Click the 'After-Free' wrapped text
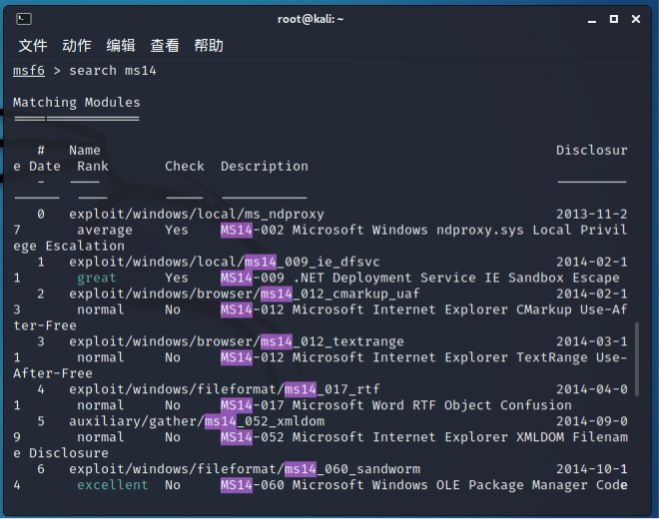Viewport: 659px width, 519px height. 53,373
